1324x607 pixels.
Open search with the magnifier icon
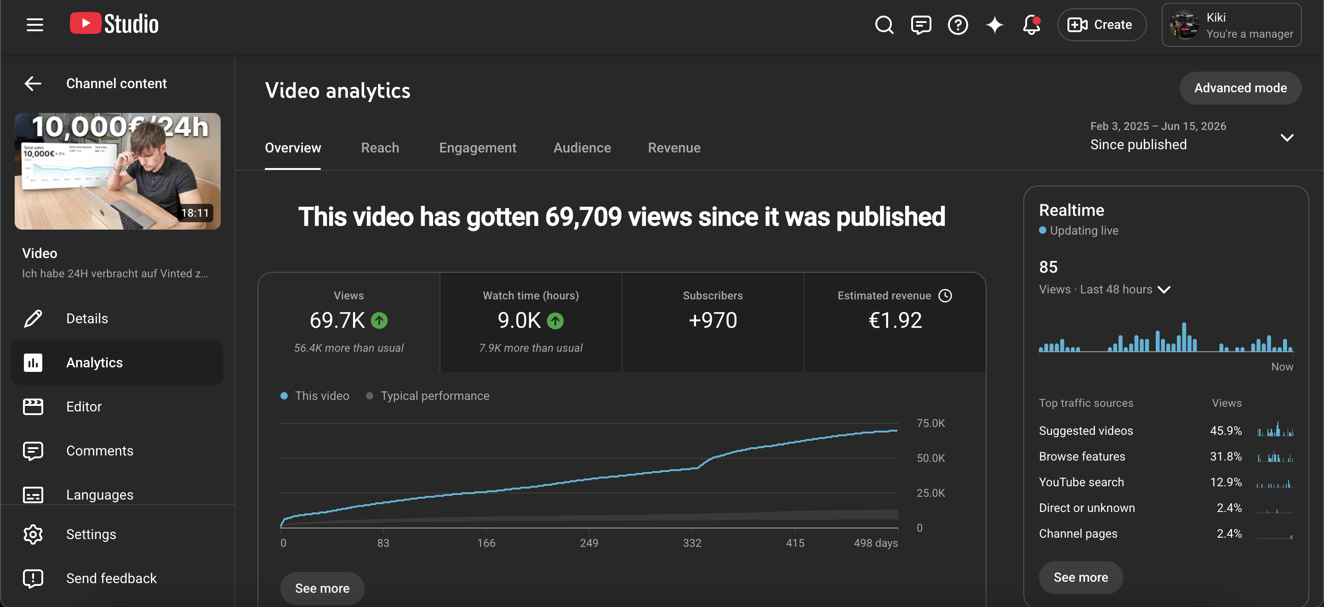click(884, 25)
